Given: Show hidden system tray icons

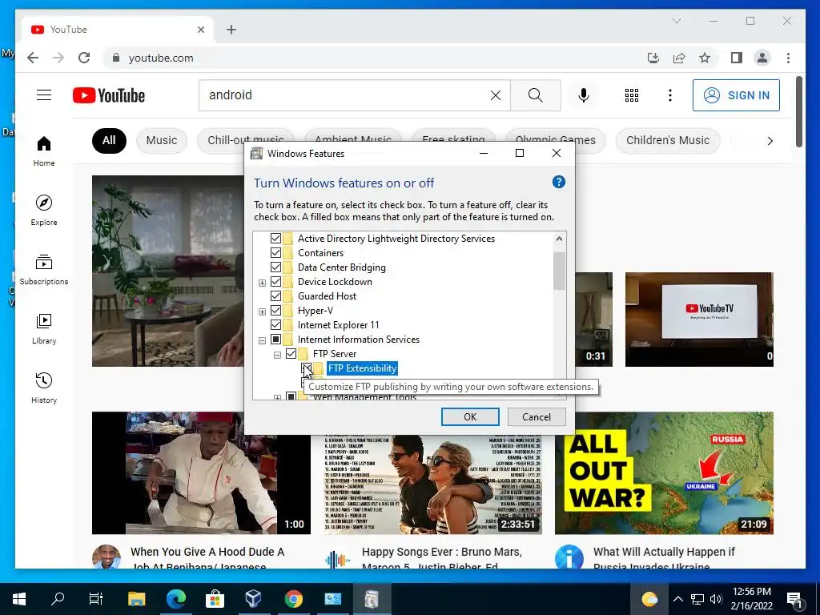Looking at the screenshot, I should click(x=677, y=599).
